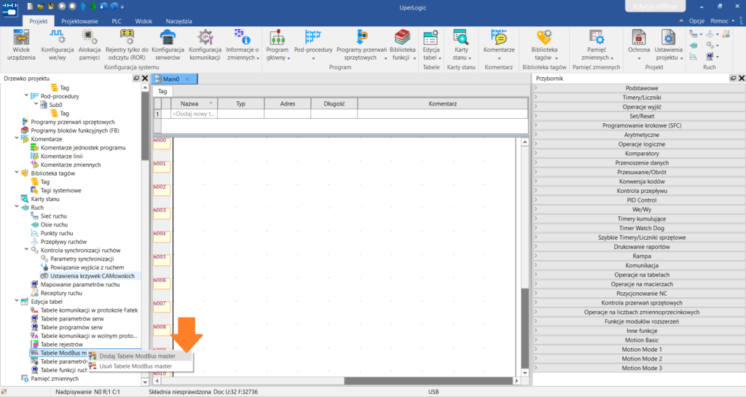This screenshot has width=746, height=397.
Task: Click the Tag sub-tab above the table
Action: point(162,91)
